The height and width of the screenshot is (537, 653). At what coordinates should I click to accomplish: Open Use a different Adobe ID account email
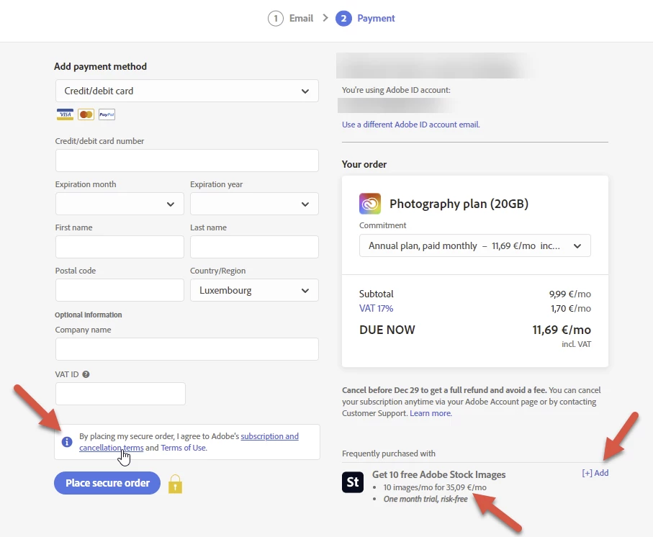pyautogui.click(x=410, y=125)
